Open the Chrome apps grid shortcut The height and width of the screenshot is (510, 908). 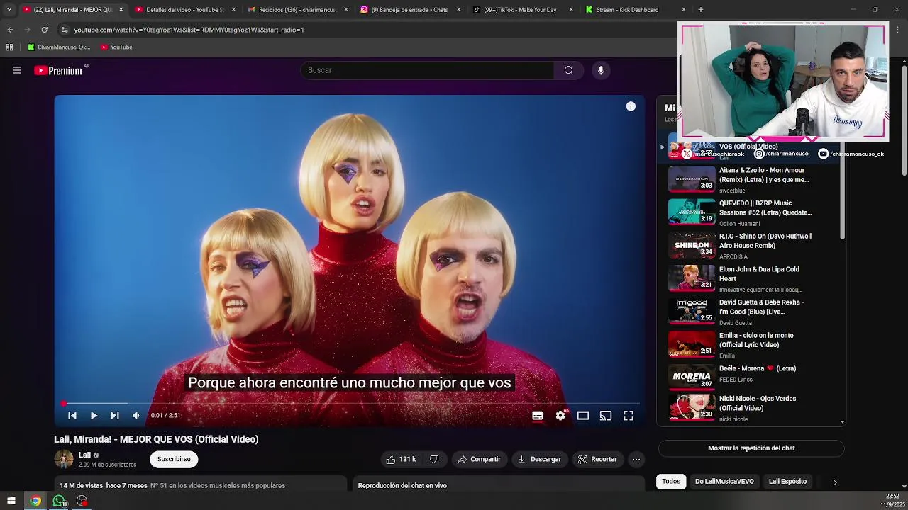(x=9, y=47)
